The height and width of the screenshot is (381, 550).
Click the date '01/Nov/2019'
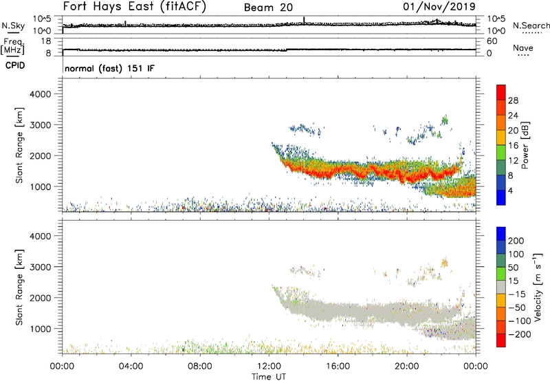click(439, 6)
